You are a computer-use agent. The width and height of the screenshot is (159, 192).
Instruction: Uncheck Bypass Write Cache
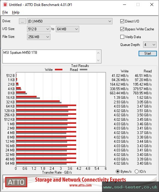122,29
